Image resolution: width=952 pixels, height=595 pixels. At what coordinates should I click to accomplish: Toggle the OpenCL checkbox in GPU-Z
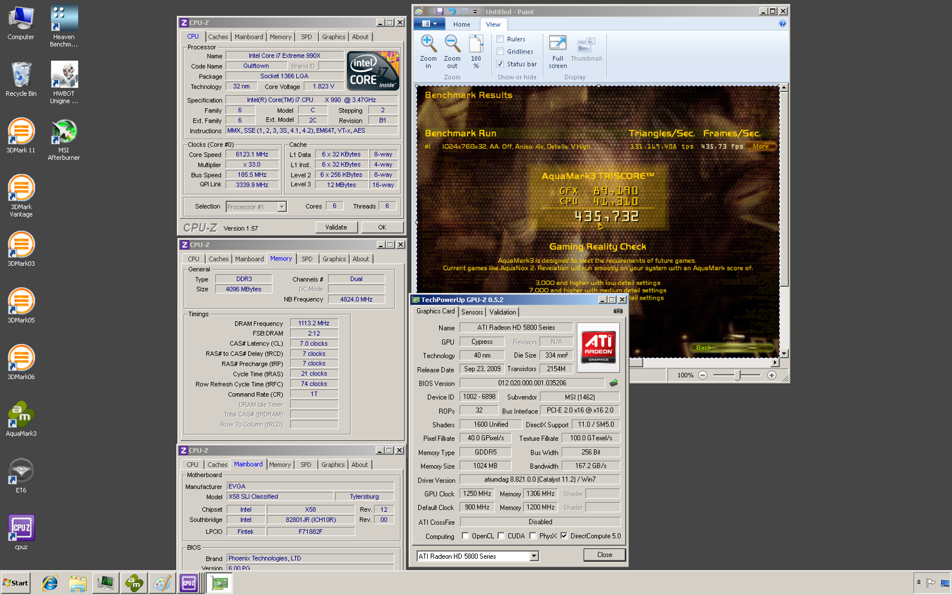(465, 536)
